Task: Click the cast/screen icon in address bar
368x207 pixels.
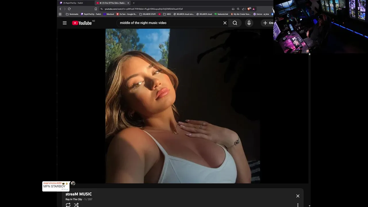Action: [x=233, y=9]
